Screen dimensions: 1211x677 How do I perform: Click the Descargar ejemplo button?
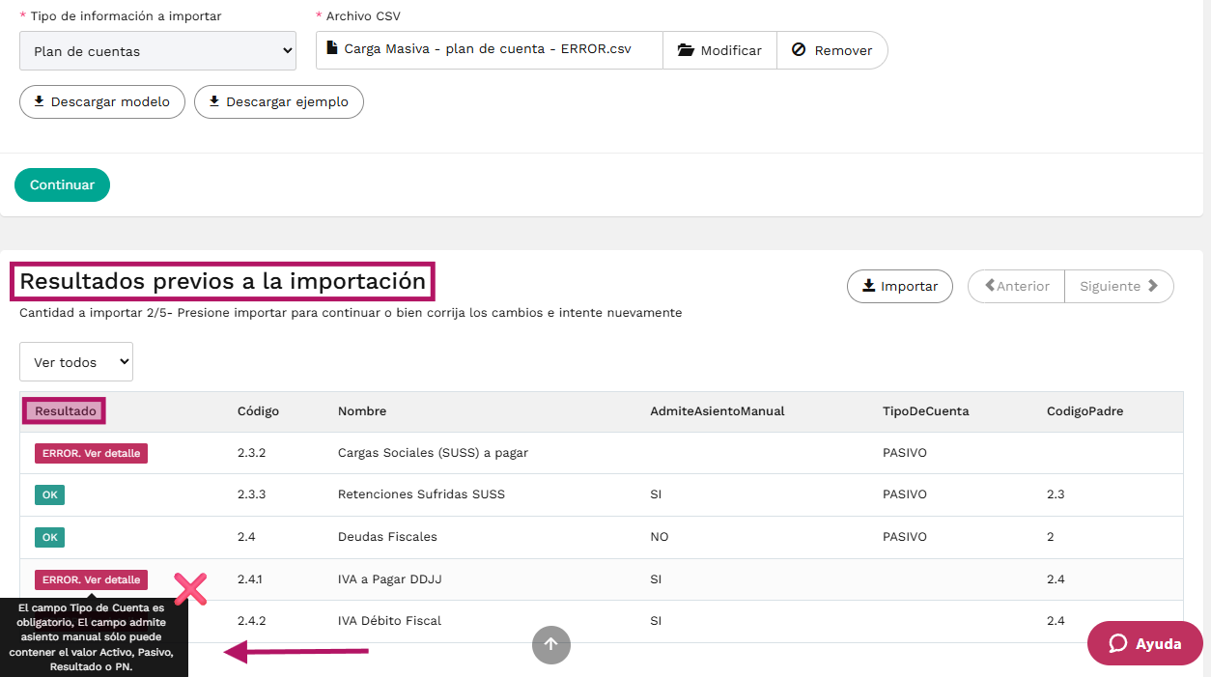click(279, 101)
